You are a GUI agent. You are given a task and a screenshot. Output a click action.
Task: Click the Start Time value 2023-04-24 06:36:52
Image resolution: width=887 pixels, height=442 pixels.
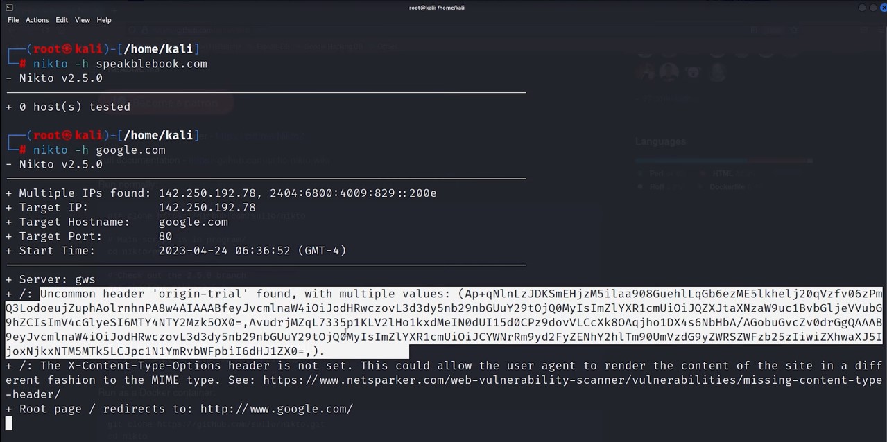(x=224, y=251)
